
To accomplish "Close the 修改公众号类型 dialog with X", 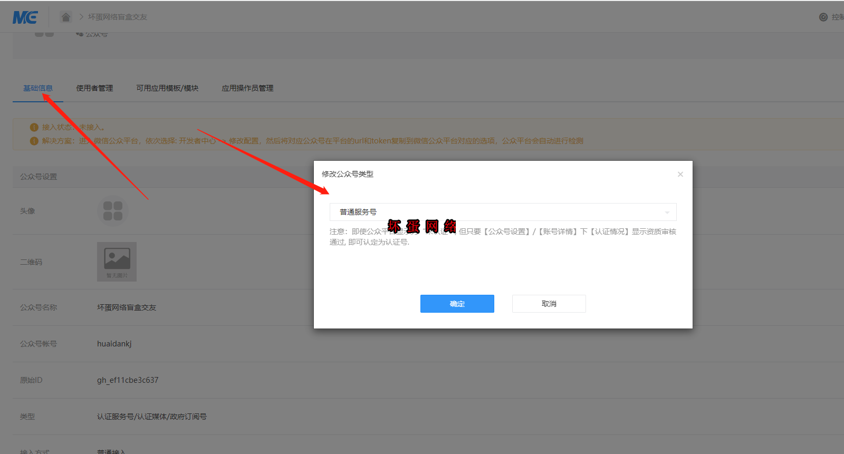I will [x=680, y=175].
